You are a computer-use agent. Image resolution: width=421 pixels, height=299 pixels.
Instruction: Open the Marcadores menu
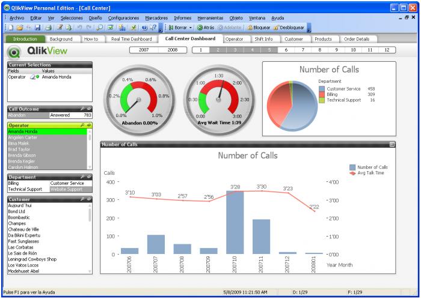click(x=156, y=18)
